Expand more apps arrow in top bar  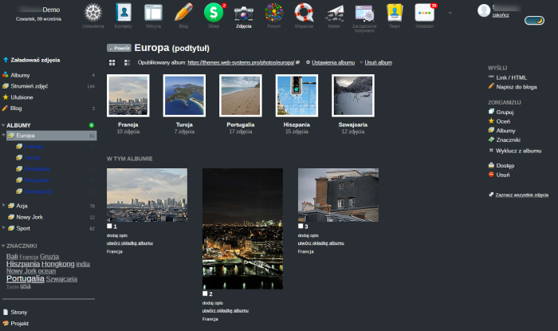click(x=450, y=13)
